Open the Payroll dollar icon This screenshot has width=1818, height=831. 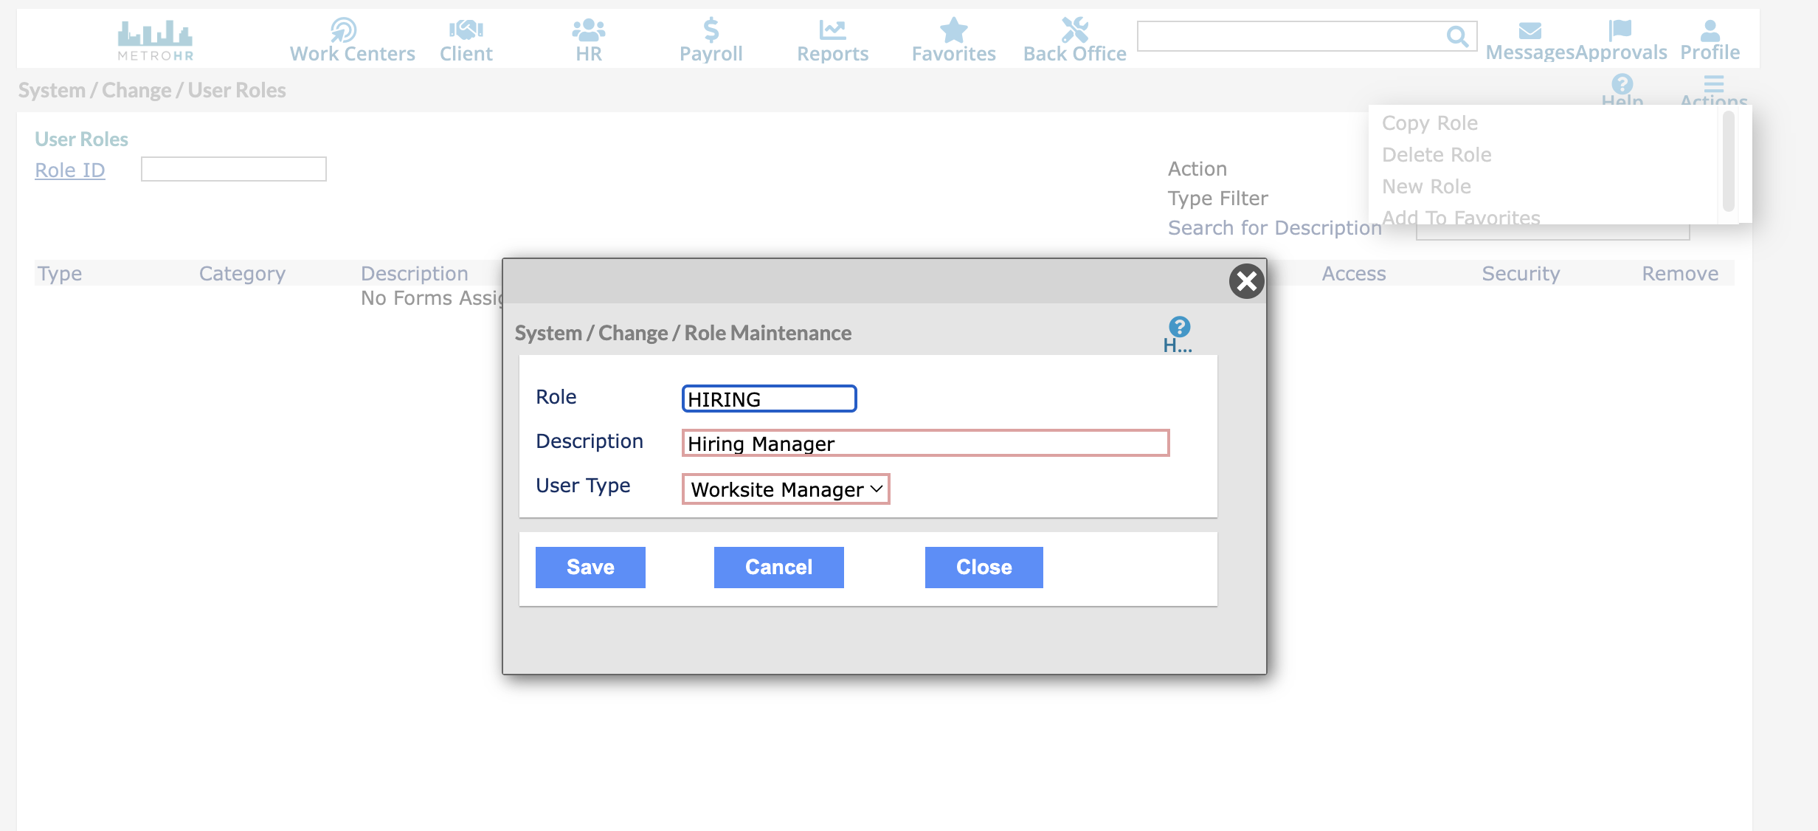tap(711, 30)
